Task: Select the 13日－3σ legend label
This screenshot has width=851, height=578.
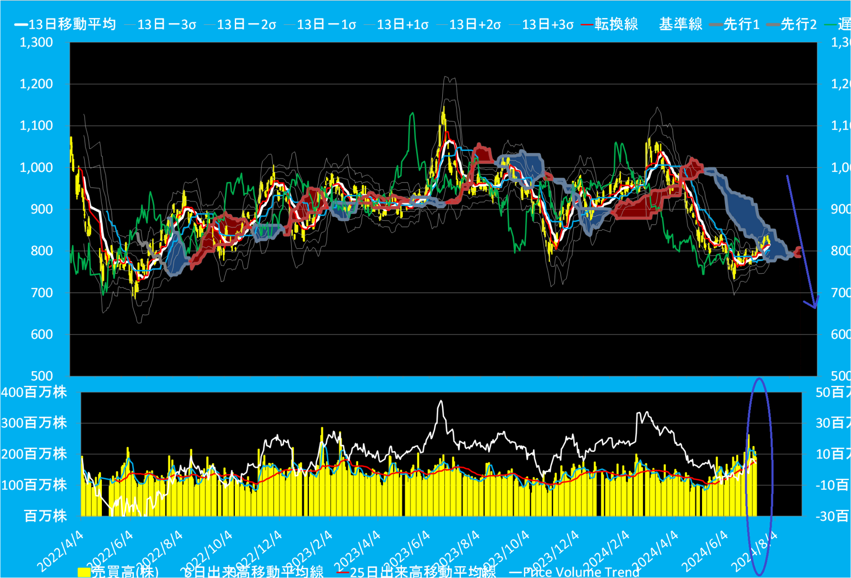Action: (166, 24)
